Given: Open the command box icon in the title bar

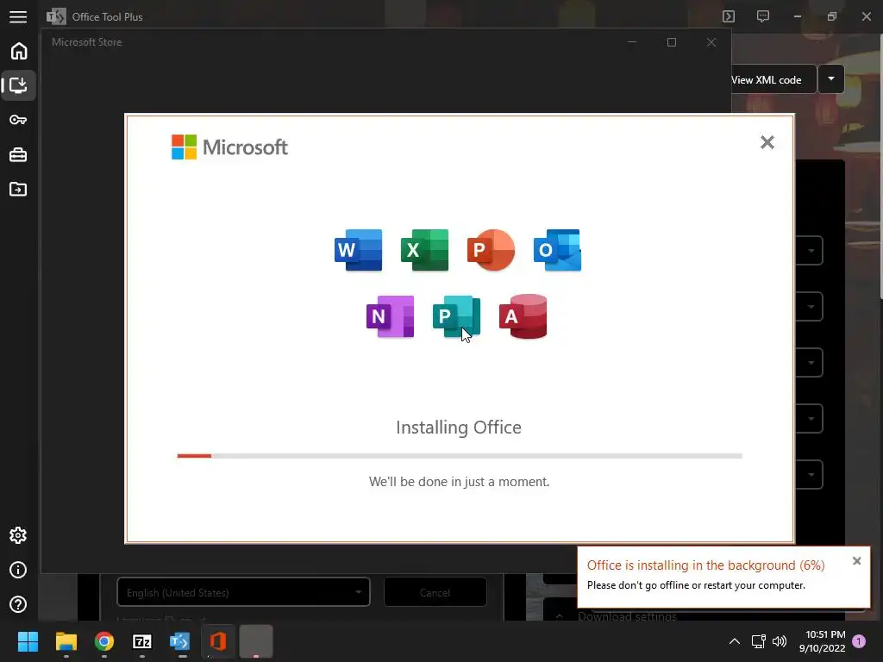Looking at the screenshot, I should pyautogui.click(x=729, y=16).
